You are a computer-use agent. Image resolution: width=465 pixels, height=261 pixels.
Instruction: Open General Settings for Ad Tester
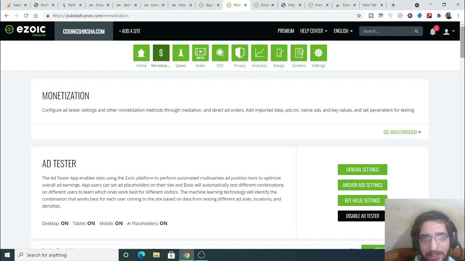pyautogui.click(x=362, y=170)
